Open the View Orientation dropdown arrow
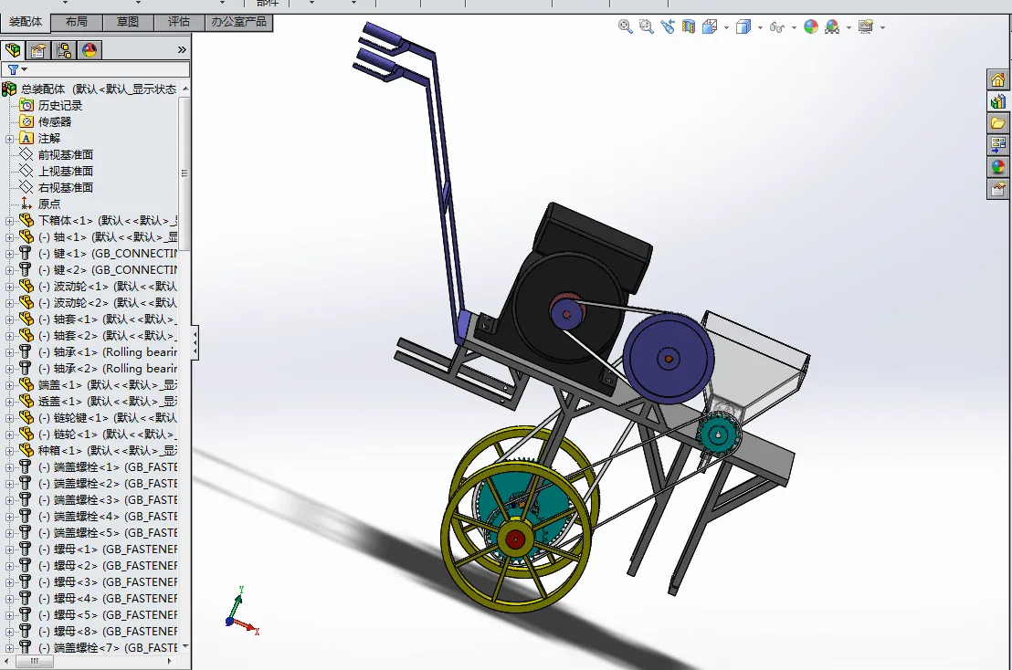The width and height of the screenshot is (1012, 670). coord(727,27)
